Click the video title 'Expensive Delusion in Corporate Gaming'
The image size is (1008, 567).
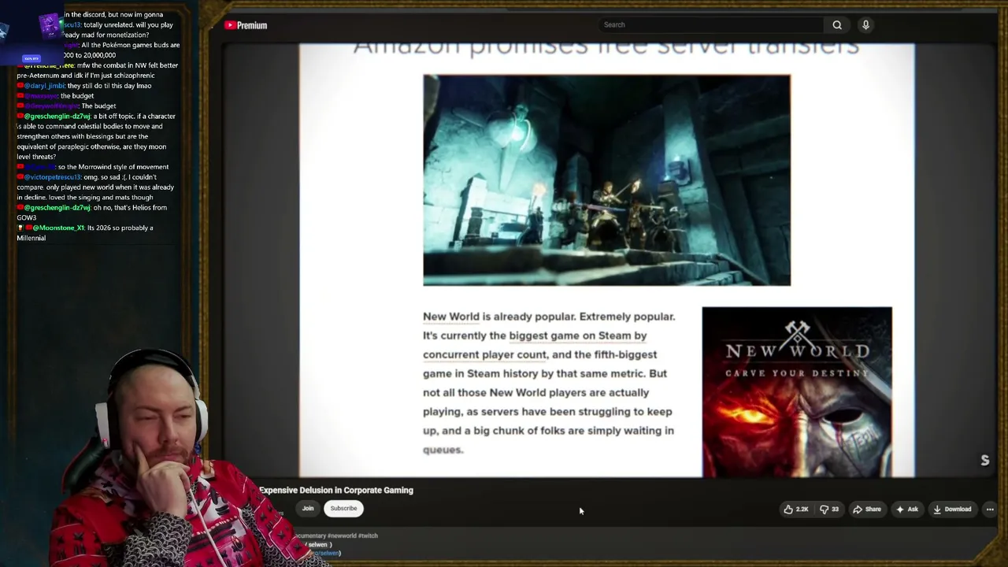[336, 490]
